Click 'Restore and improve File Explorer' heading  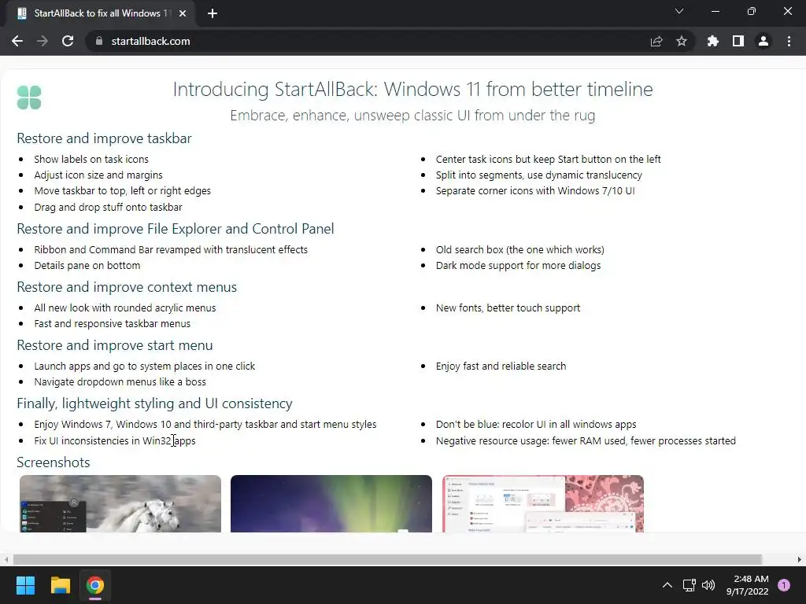pyautogui.click(x=176, y=229)
